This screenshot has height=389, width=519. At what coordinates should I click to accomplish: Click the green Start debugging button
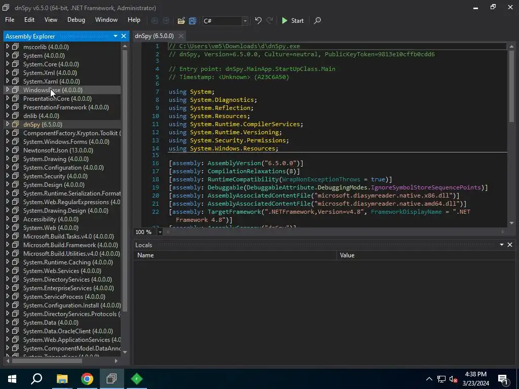(x=292, y=20)
